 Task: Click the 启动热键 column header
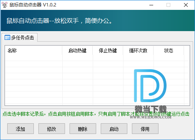78,50
